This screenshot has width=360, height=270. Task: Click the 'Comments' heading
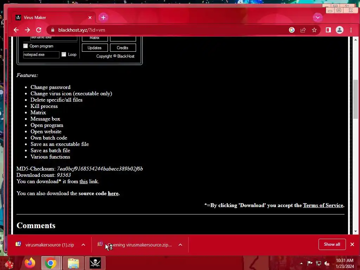(x=36, y=225)
